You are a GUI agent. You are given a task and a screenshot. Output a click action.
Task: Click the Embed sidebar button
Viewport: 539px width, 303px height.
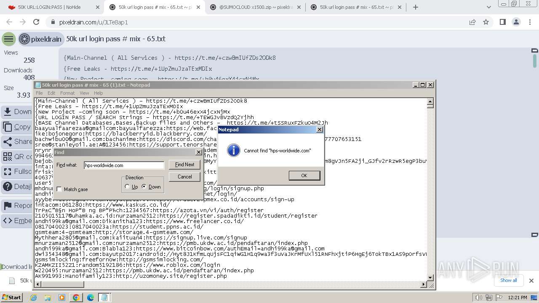(x=17, y=221)
